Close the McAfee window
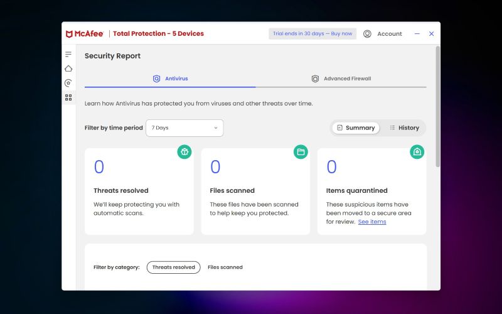502x314 pixels. coord(431,34)
